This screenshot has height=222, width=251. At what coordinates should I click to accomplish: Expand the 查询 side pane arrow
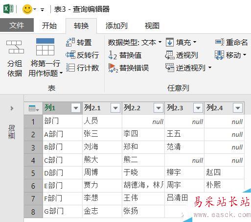pos(12,108)
